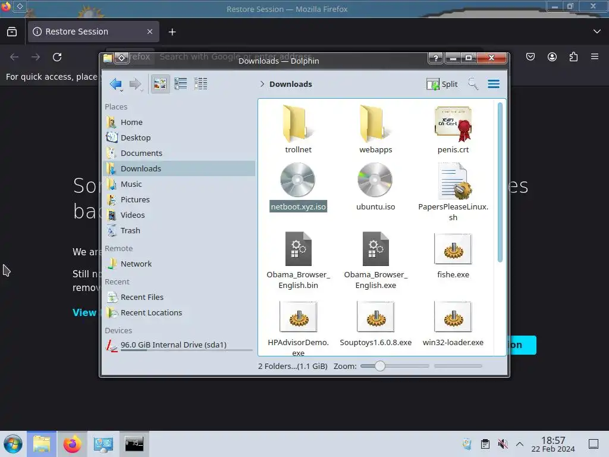The image size is (609, 457).
Task: Switch to Compact view mode
Action: pyautogui.click(x=181, y=83)
